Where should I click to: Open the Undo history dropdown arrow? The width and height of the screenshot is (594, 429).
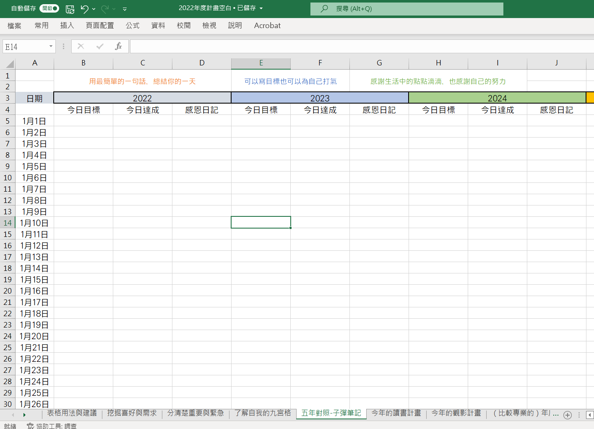point(94,9)
